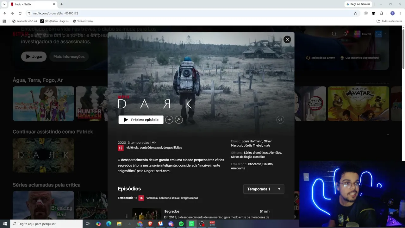Open the Avatar thumbnail
The width and height of the screenshot is (405, 228).
(358, 104)
